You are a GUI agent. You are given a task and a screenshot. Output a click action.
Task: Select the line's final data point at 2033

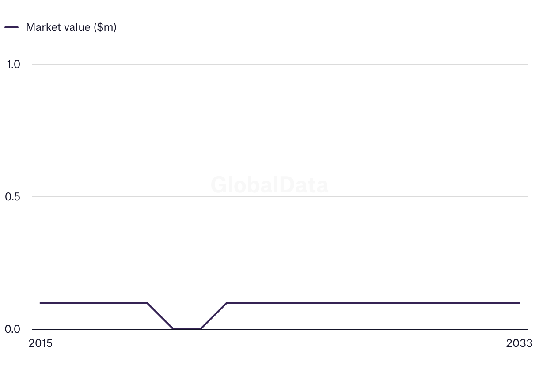tap(520, 303)
